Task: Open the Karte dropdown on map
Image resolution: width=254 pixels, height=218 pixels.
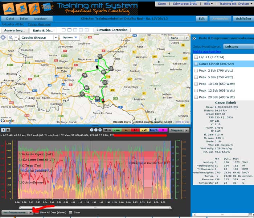Action: 179,38
